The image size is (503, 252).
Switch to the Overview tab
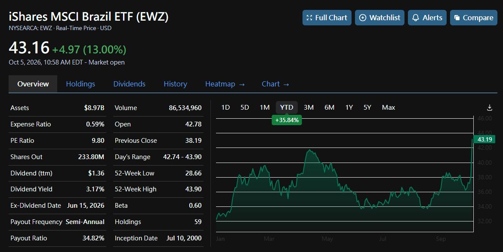tap(33, 84)
